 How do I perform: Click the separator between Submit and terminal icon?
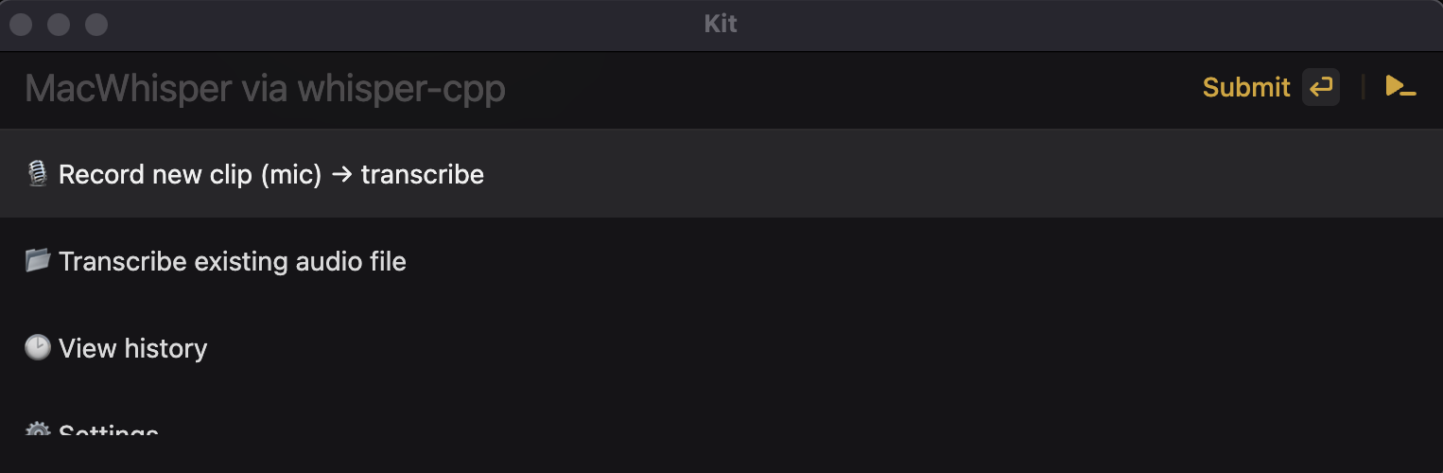point(1363,87)
